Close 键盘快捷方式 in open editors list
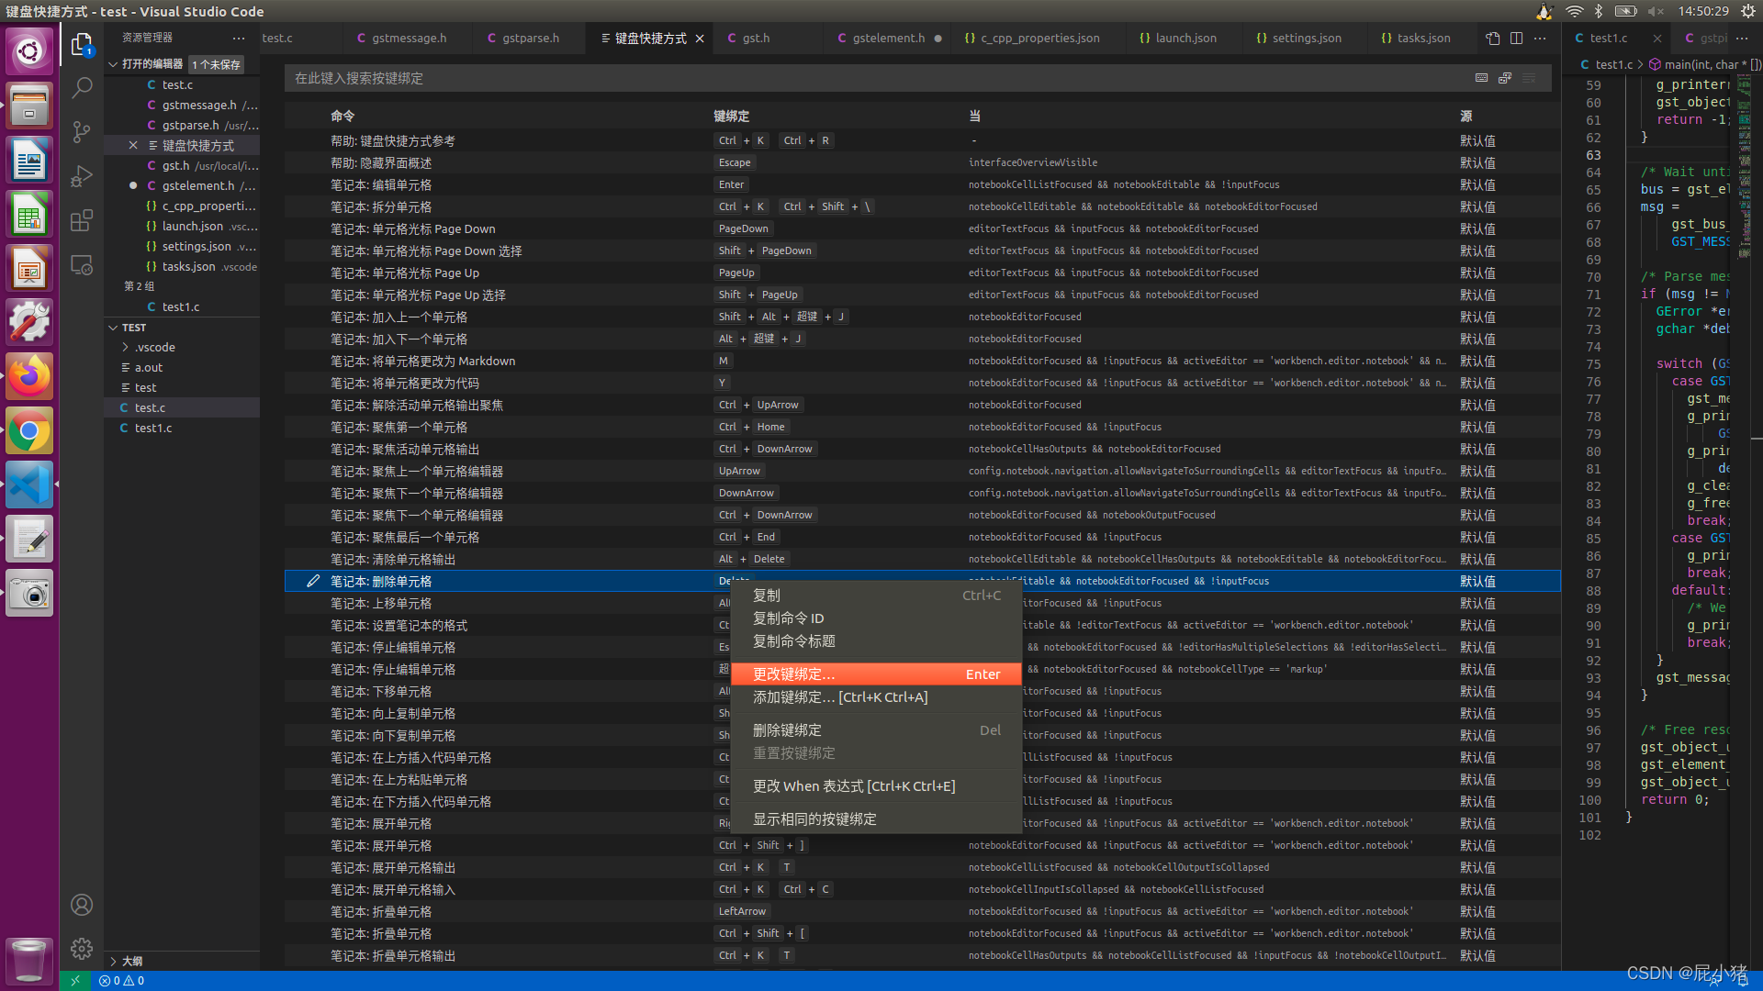This screenshot has height=991, width=1763. tap(133, 145)
